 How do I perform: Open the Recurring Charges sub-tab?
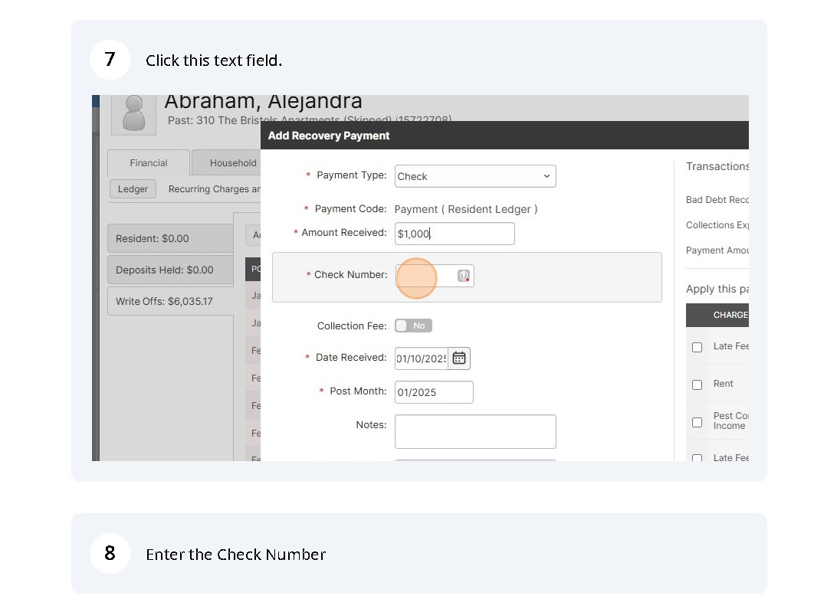(214, 189)
